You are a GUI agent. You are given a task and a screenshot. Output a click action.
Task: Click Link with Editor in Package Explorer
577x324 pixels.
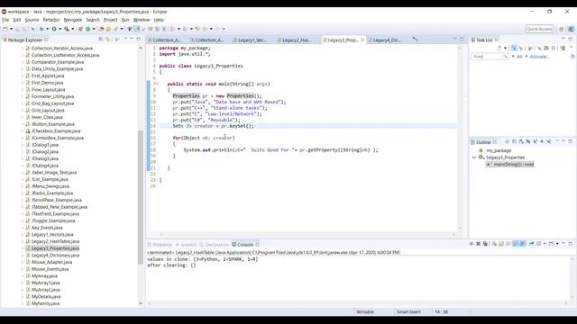108,40
